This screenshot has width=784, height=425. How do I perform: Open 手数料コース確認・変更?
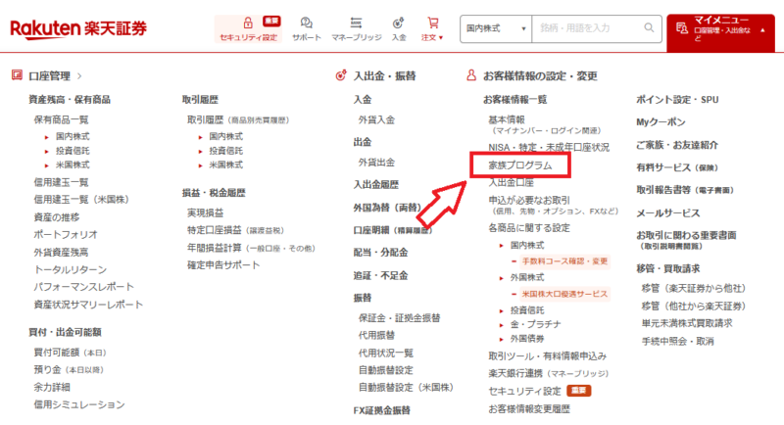tap(565, 261)
